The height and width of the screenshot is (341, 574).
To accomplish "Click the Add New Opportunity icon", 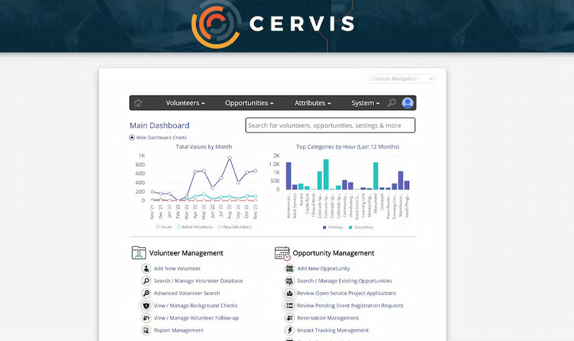I will coord(290,269).
